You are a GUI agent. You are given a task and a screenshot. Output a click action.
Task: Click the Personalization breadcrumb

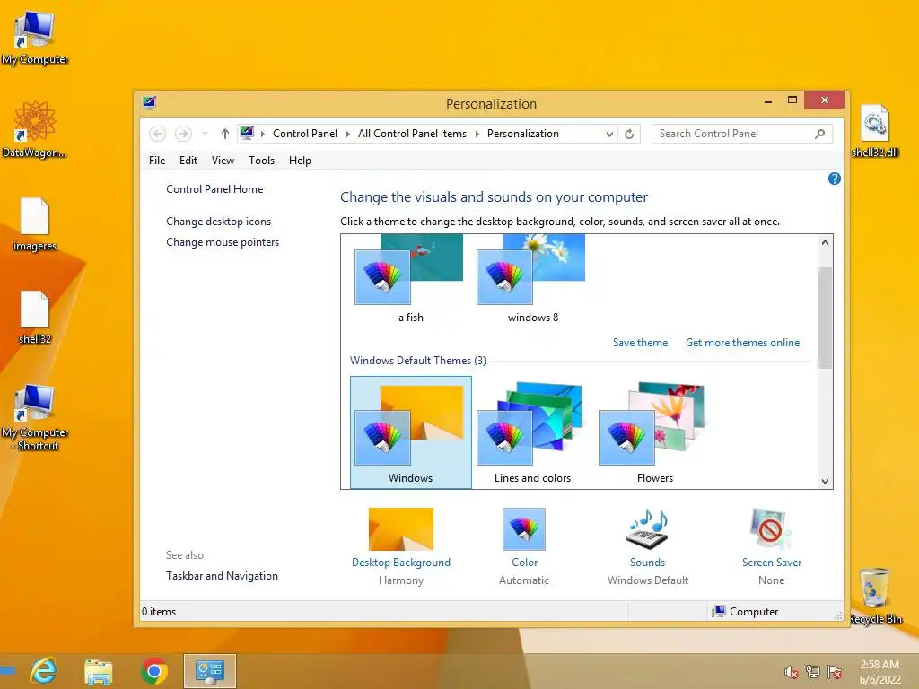(x=523, y=134)
